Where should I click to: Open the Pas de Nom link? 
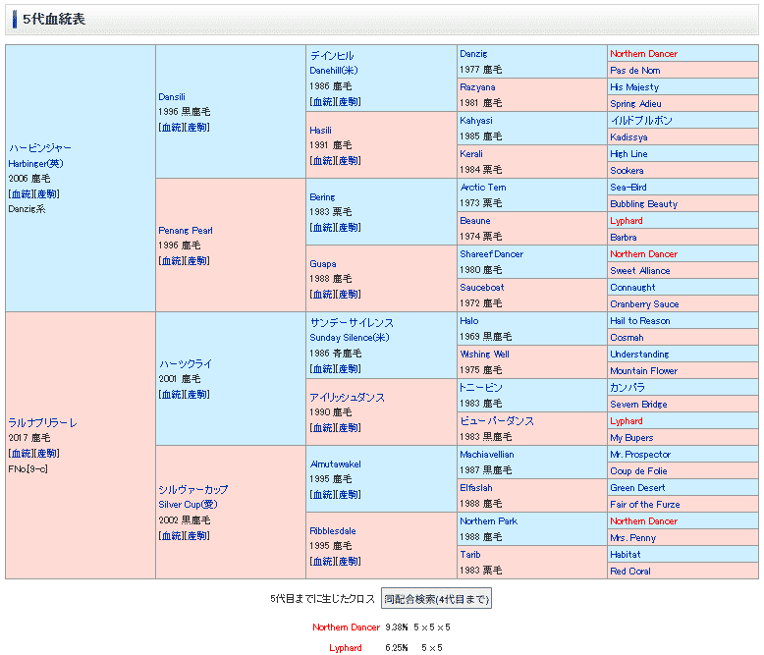click(x=635, y=71)
